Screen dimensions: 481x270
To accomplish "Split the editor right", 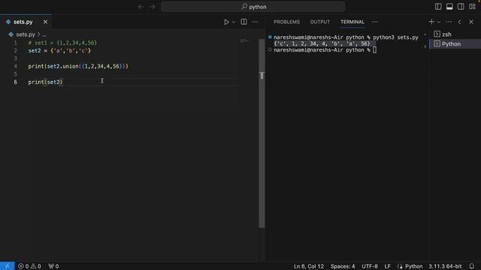I will tap(244, 22).
